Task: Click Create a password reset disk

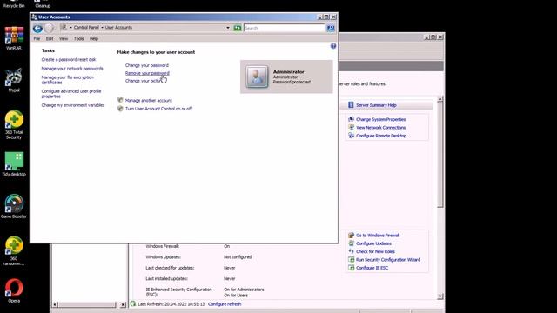Action: pyautogui.click(x=69, y=60)
